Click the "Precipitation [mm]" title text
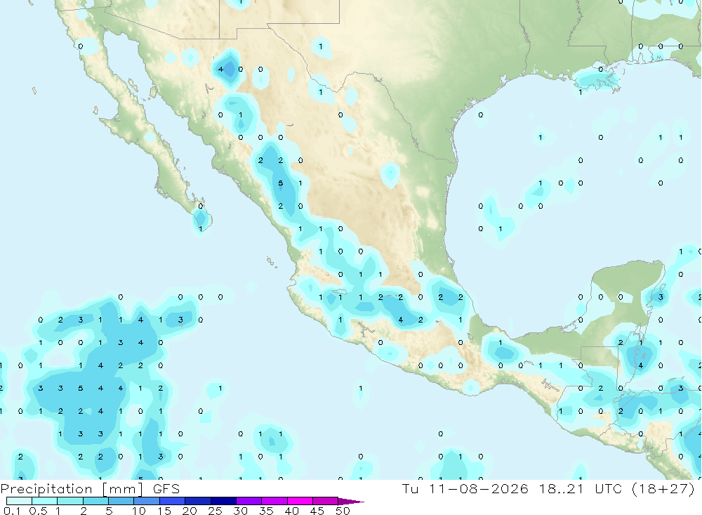Viewport: 702px width, 515px height. (x=72, y=489)
